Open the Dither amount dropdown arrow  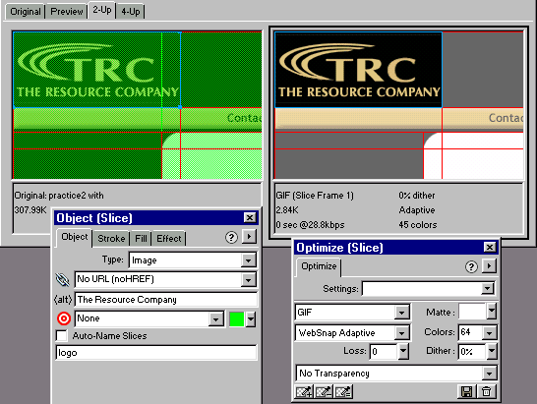492,351
